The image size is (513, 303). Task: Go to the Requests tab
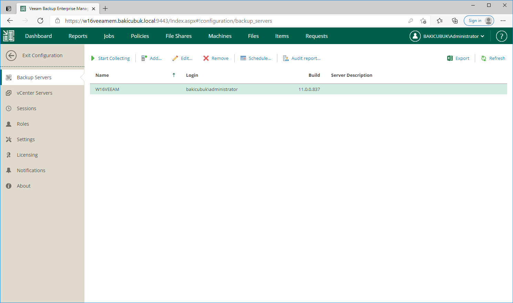pos(317,36)
